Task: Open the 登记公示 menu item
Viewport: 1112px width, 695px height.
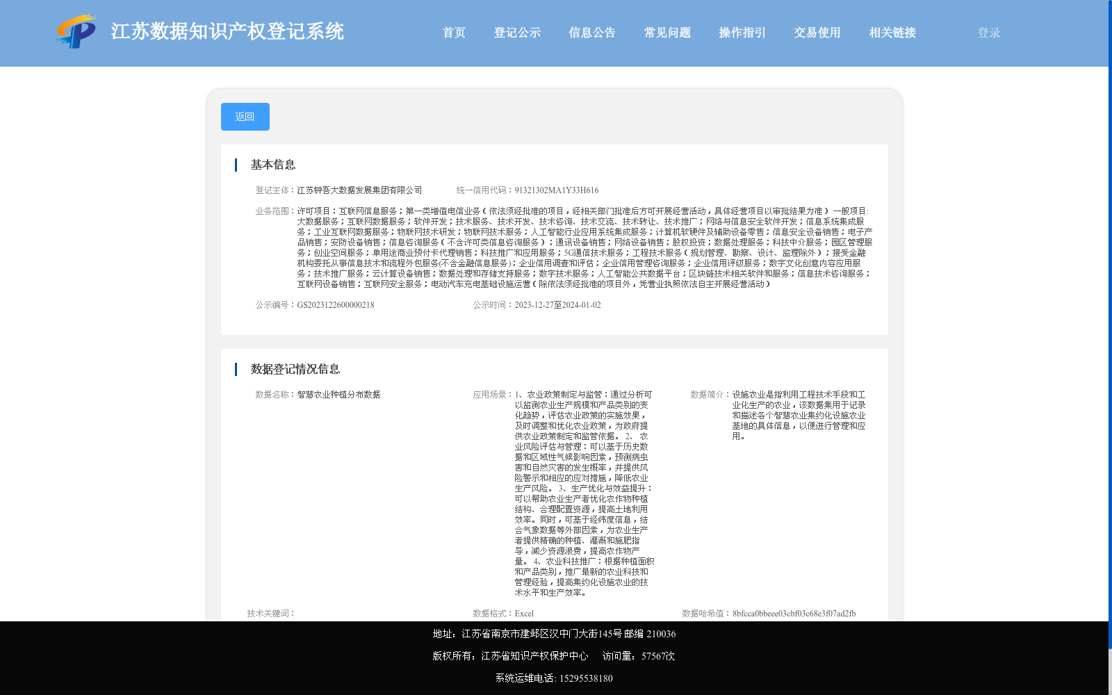Action: click(x=517, y=33)
